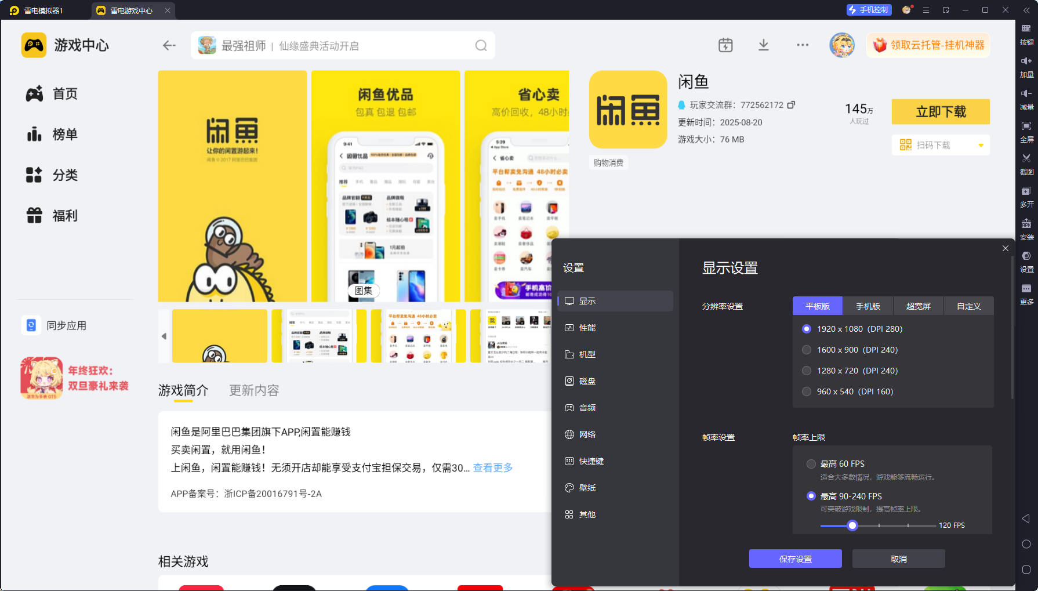Open the calendar check-in icon
This screenshot has height=591, width=1038.
pos(725,45)
